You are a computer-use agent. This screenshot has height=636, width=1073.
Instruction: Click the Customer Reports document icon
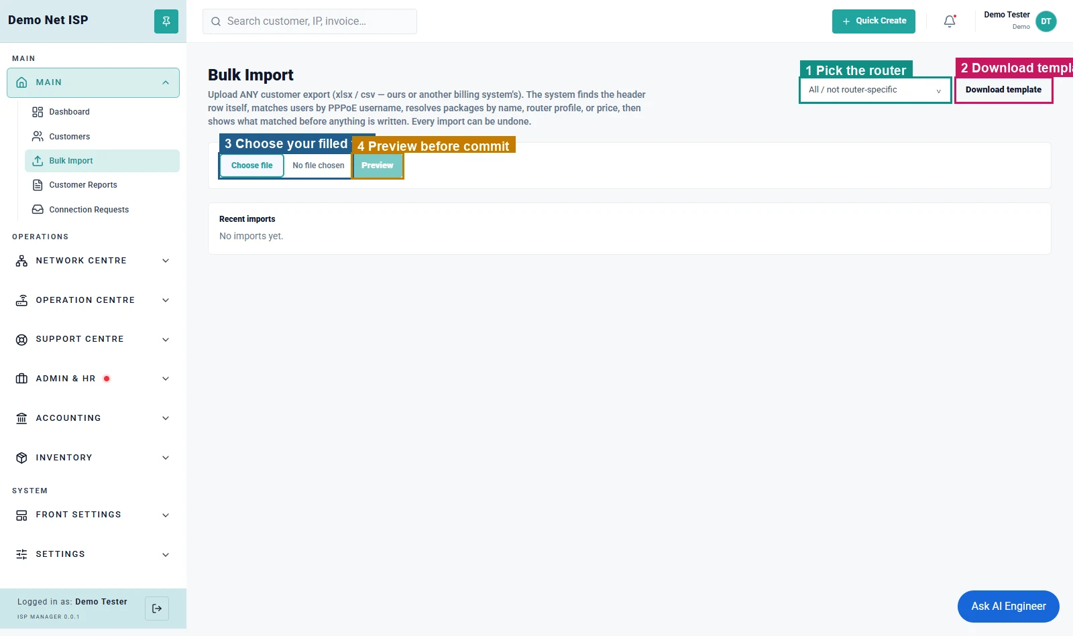coord(38,185)
